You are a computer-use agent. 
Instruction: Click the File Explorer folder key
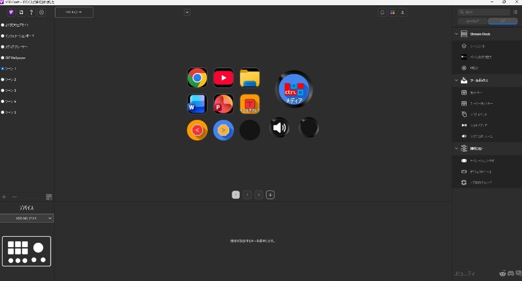click(x=250, y=78)
